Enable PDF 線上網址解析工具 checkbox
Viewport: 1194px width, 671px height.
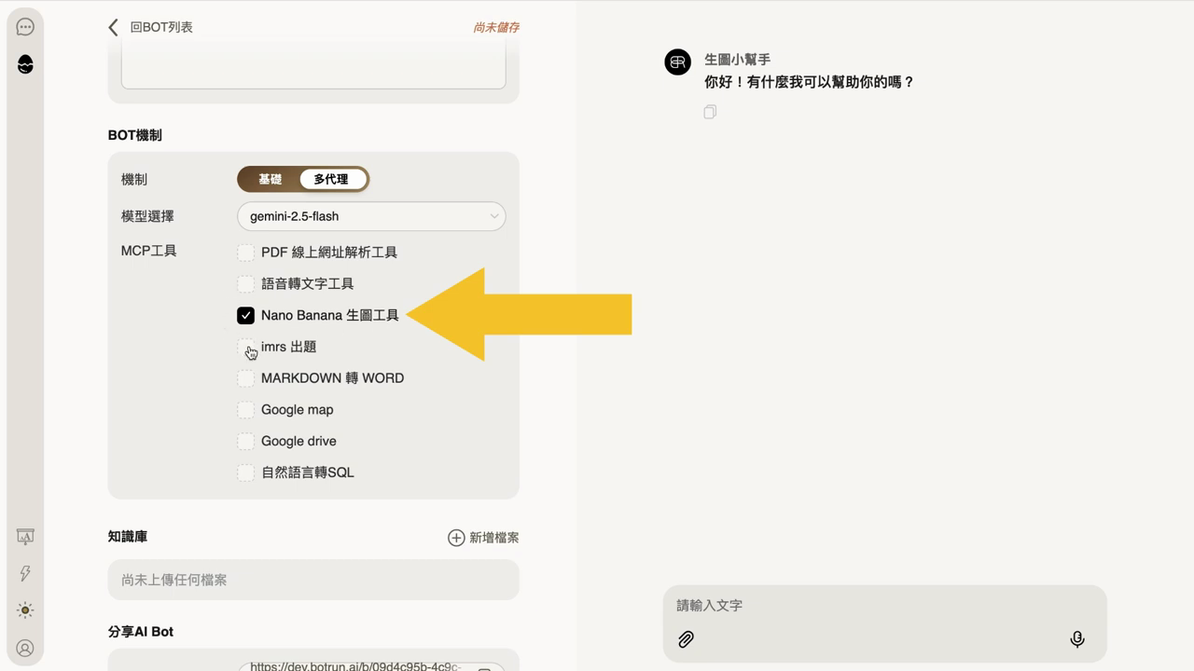(245, 253)
